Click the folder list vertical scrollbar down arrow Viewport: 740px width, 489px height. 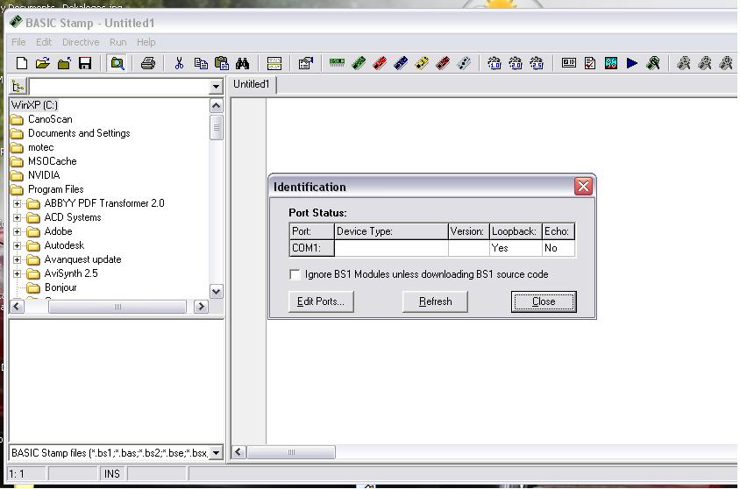click(x=217, y=291)
